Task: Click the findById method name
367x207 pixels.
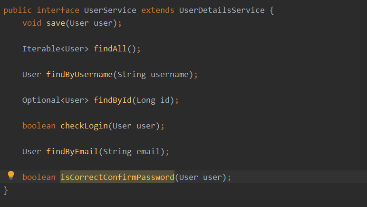Action: pos(112,100)
